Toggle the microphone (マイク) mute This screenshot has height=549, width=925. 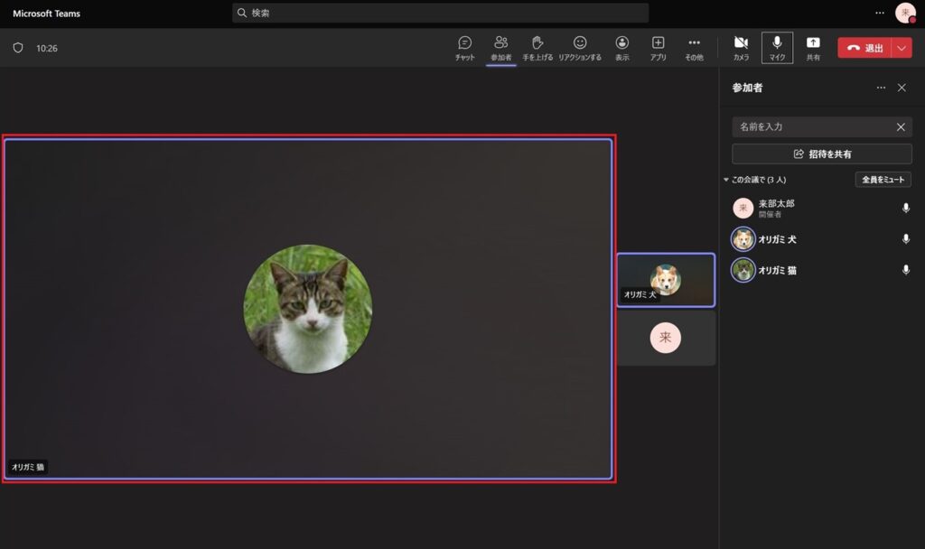[777, 47]
